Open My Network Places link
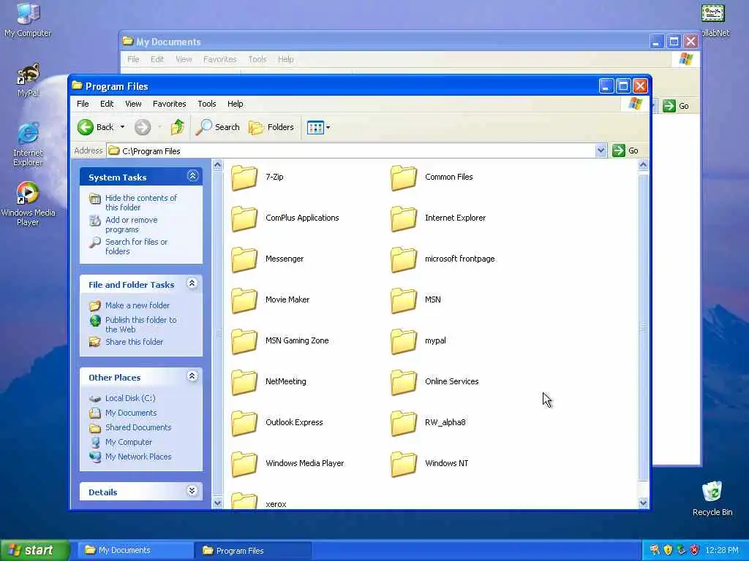The image size is (749, 561). pos(138,457)
